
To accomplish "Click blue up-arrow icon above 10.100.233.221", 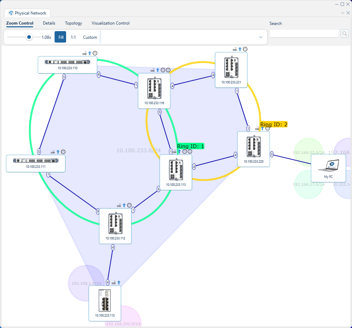I will click(240, 49).
